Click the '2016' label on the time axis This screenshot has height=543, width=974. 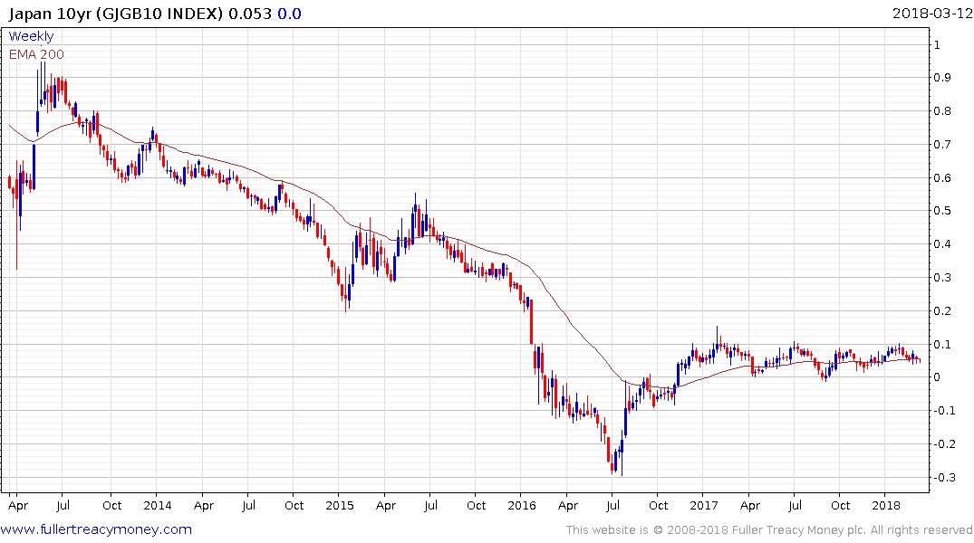click(521, 505)
